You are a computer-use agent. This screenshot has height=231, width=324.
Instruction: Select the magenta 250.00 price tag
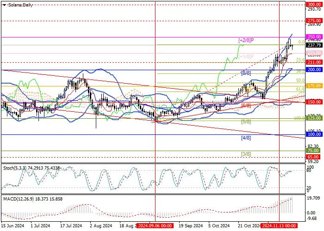(314, 37)
